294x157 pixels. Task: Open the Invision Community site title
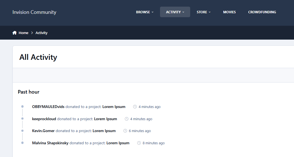click(x=34, y=12)
